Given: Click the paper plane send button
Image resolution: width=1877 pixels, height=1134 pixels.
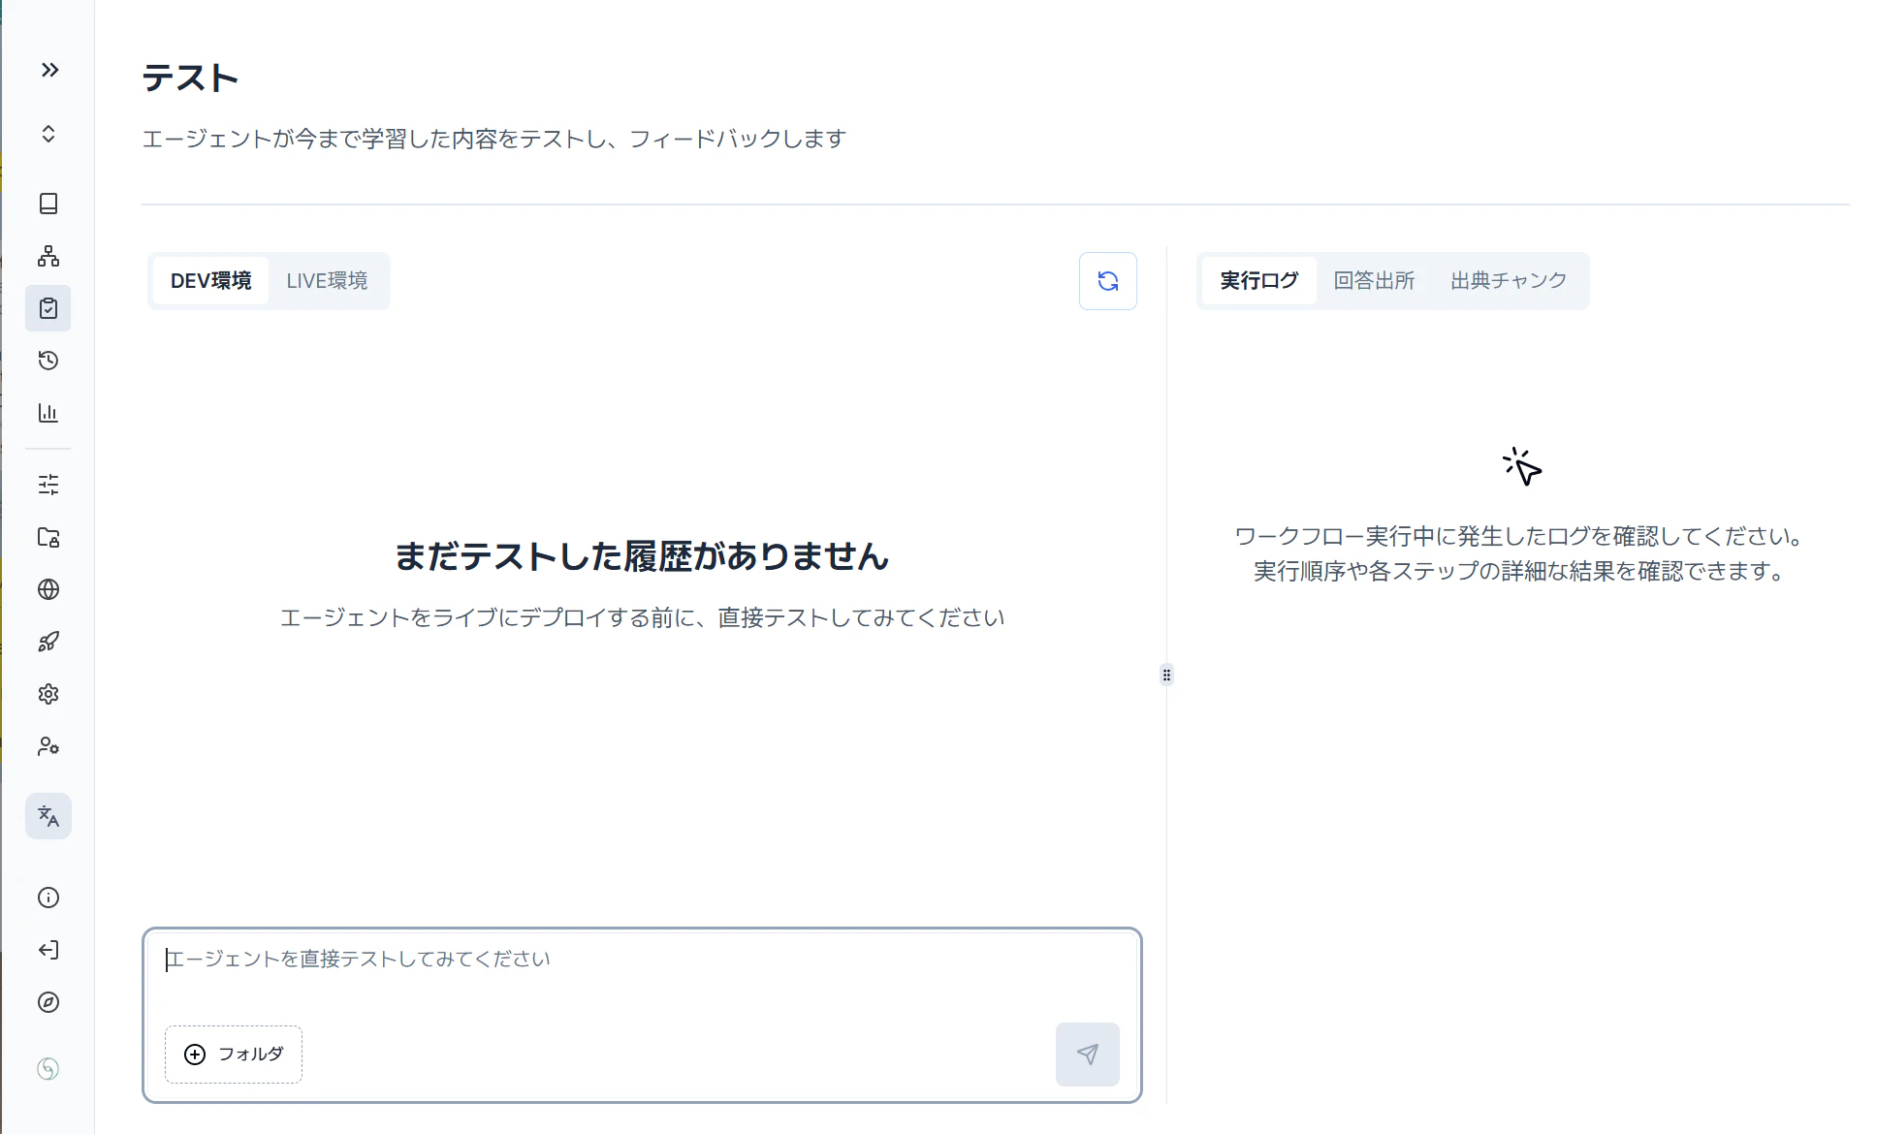Looking at the screenshot, I should click(x=1088, y=1055).
